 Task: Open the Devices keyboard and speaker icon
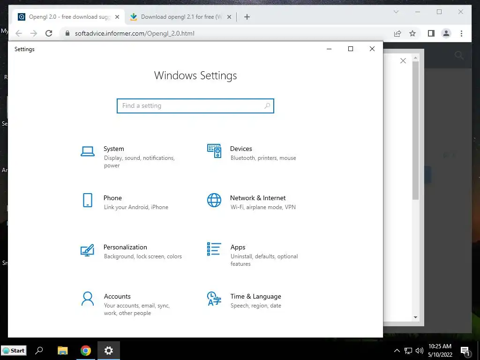tap(214, 151)
